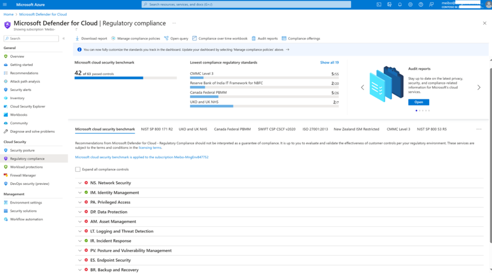
Task: Go to Microsoft Defender for Cloud breadcrumb
Action: click(x=43, y=15)
